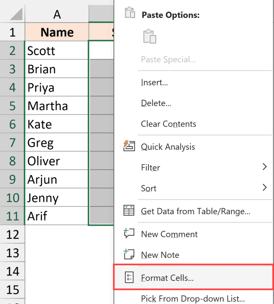Click the Paste clipboard icon under Paste Options
The width and height of the screenshot is (274, 304).
click(x=149, y=36)
